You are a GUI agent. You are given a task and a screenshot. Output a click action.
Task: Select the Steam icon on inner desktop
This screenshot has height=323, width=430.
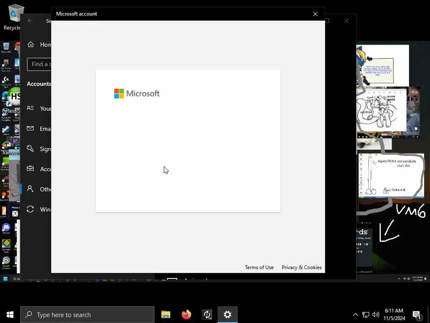pos(6,130)
